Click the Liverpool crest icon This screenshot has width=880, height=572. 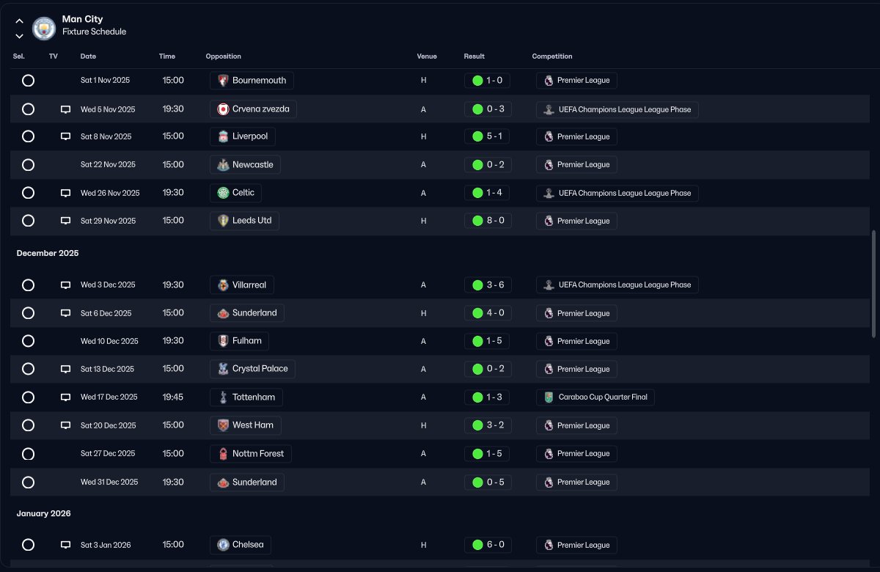pyautogui.click(x=222, y=136)
